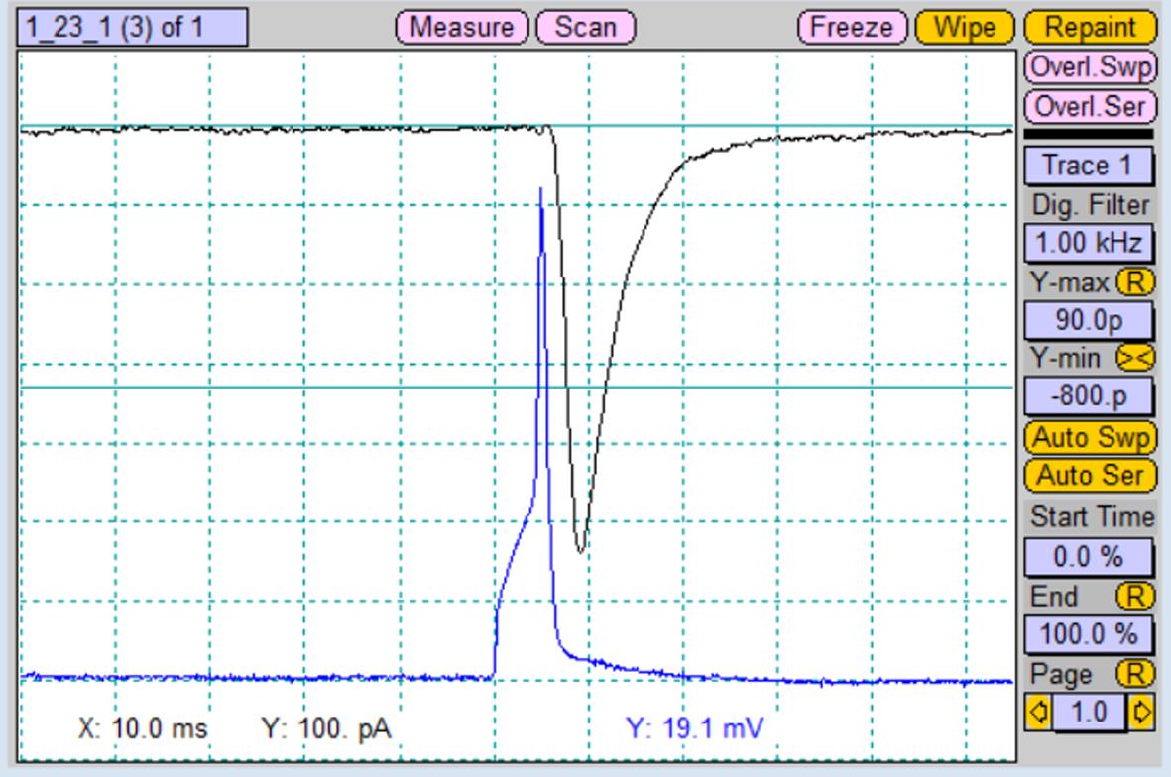Click the Measure button
This screenshot has height=777, width=1171.
pos(461,28)
